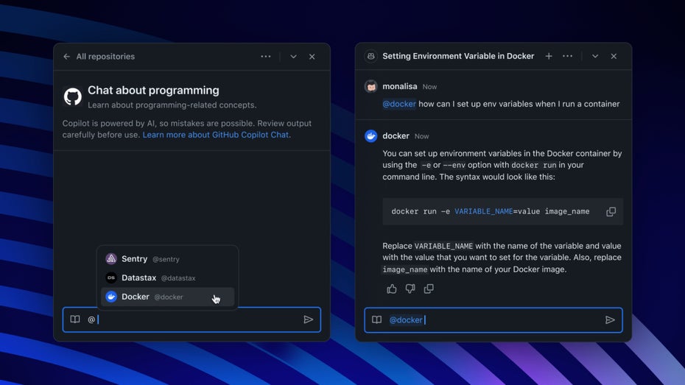Open the Learn more about GitHub Copilot Chat link
This screenshot has height=385, width=685.
click(x=215, y=135)
